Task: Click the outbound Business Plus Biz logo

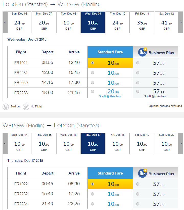Action: coord(143,52)
